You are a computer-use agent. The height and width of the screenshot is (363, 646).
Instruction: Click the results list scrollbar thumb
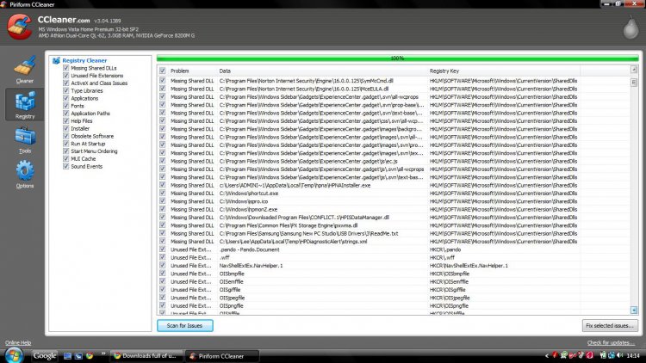[x=634, y=83]
